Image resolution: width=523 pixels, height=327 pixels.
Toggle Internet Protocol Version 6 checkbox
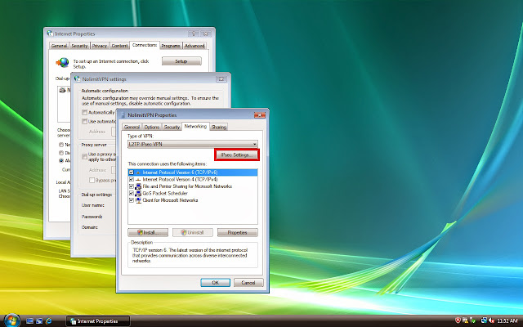click(131, 172)
